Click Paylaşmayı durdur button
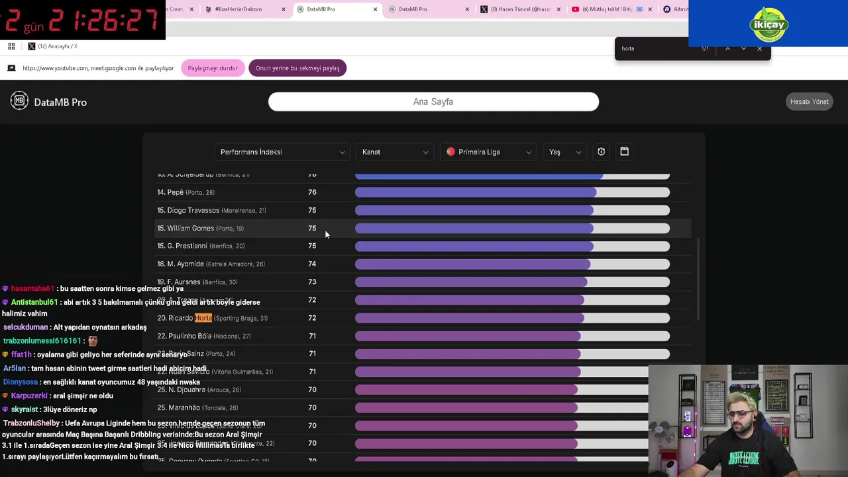Screen dimensions: 848x477 click(x=213, y=68)
